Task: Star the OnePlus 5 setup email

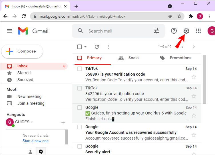Action: [x=194, y=116]
